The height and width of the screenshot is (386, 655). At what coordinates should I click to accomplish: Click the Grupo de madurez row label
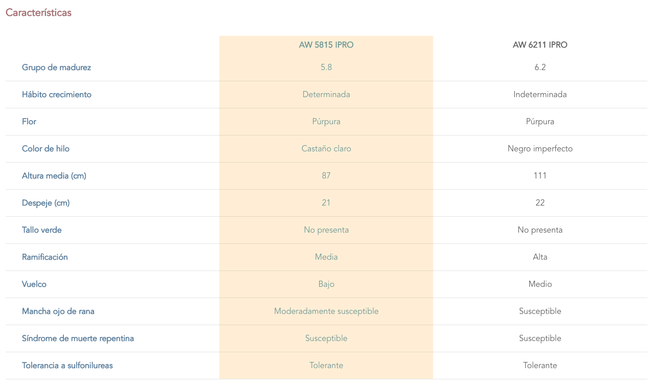click(x=56, y=67)
